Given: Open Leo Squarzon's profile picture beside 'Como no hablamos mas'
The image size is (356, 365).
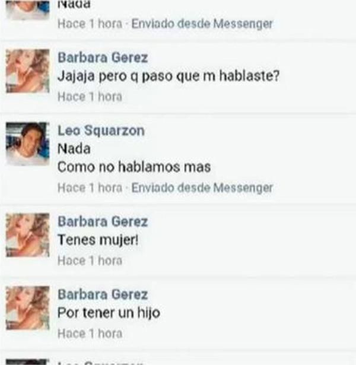Looking at the screenshot, I should tap(28, 144).
